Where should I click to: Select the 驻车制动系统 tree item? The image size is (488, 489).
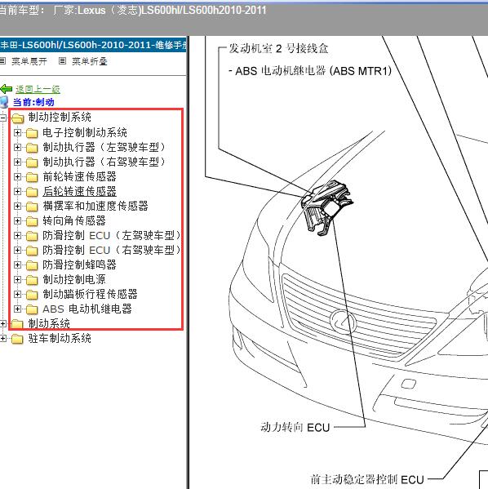pyautogui.click(x=60, y=338)
